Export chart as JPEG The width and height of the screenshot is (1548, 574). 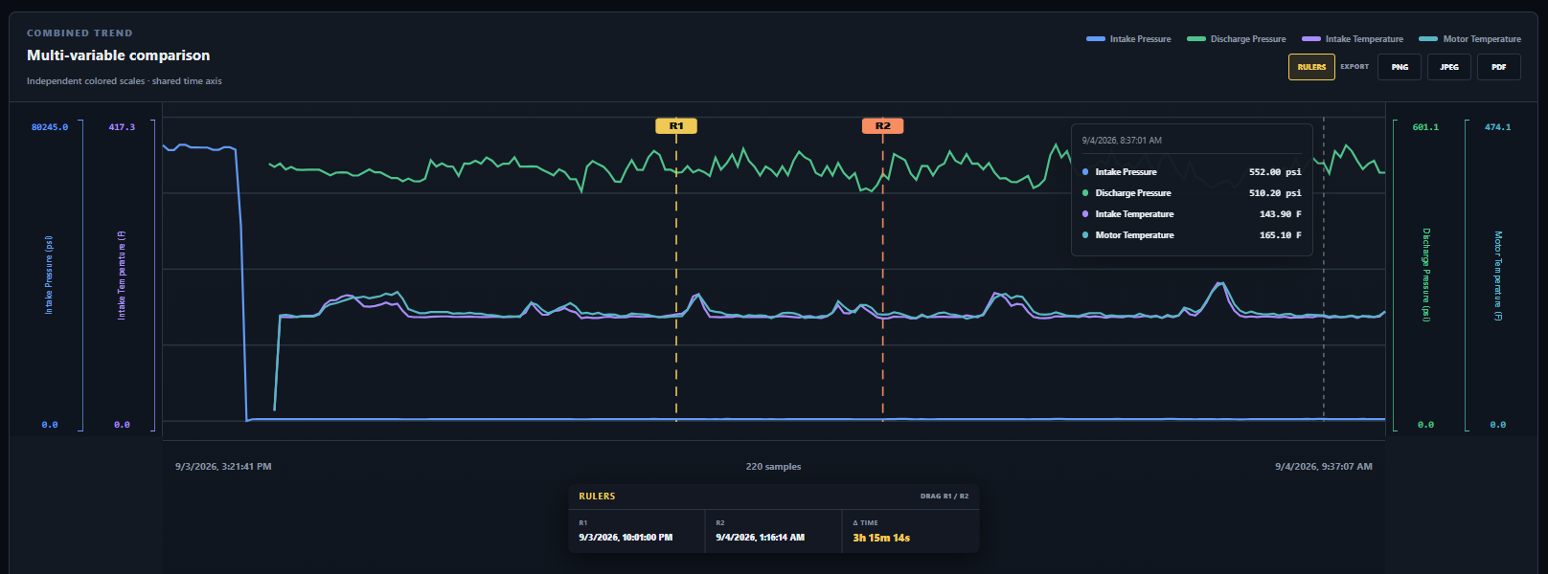point(1449,67)
